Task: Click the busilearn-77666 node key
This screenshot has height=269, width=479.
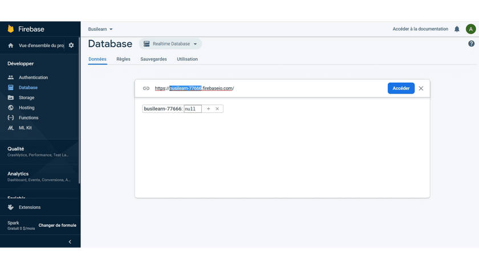Action: (163, 109)
